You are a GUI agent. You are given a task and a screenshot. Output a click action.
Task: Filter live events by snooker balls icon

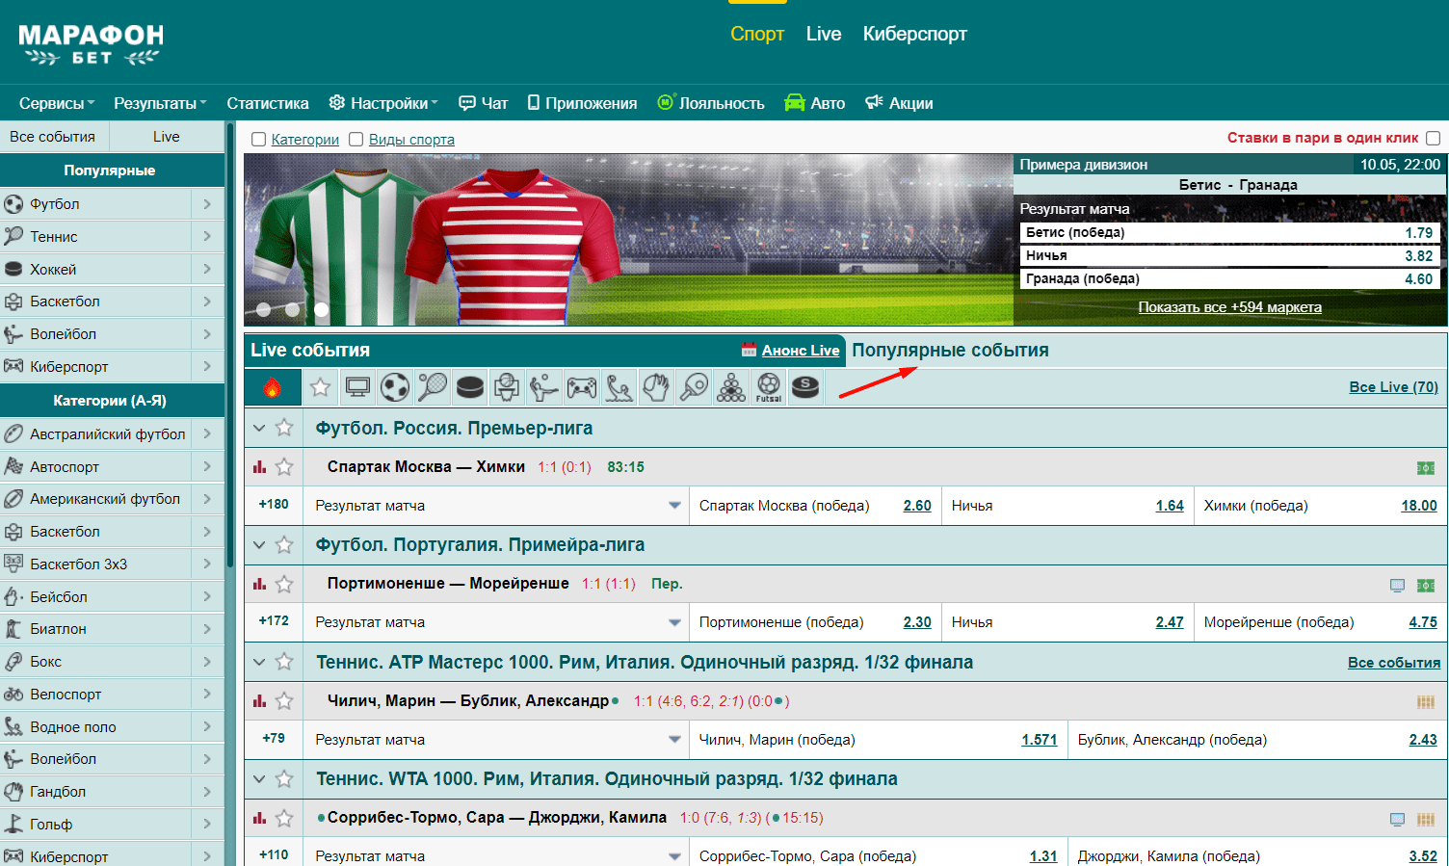click(x=731, y=387)
